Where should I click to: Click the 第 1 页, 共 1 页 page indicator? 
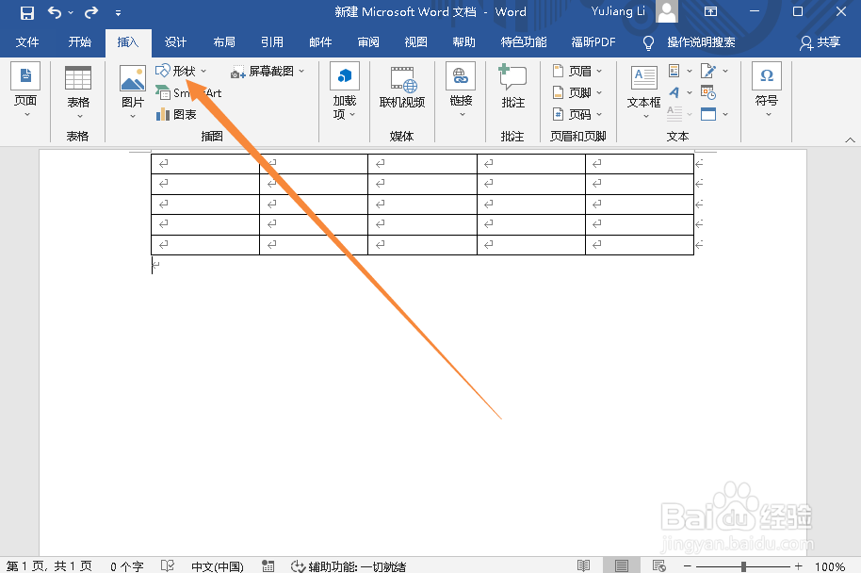pos(49,565)
